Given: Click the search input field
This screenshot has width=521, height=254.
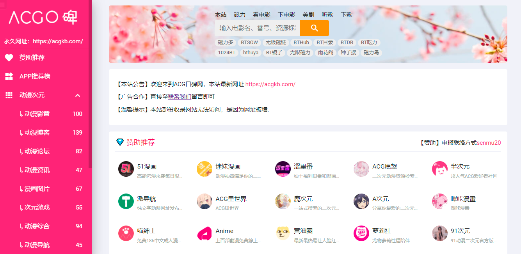Looking at the screenshot, I should [257, 28].
